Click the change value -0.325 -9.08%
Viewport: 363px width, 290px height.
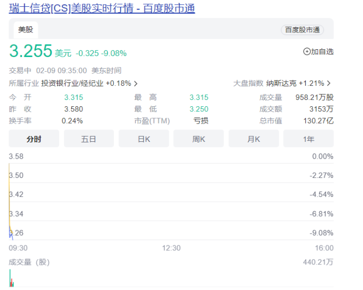101,53
